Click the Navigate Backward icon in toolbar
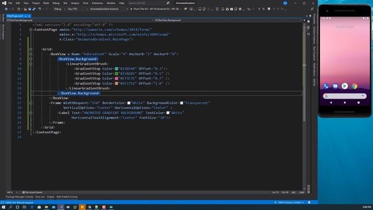 6,9
